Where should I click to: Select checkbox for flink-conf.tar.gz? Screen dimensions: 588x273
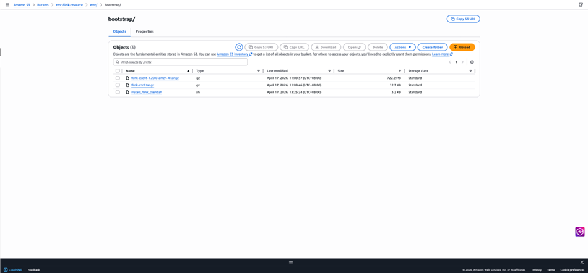[x=118, y=85]
